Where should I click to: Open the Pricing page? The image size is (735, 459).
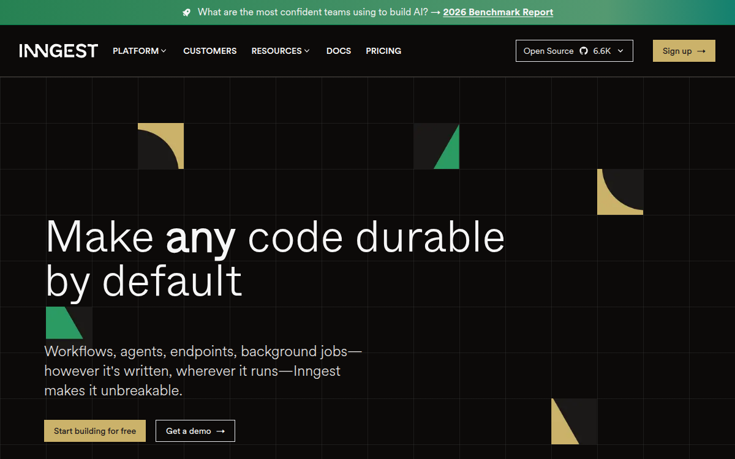[x=383, y=51]
